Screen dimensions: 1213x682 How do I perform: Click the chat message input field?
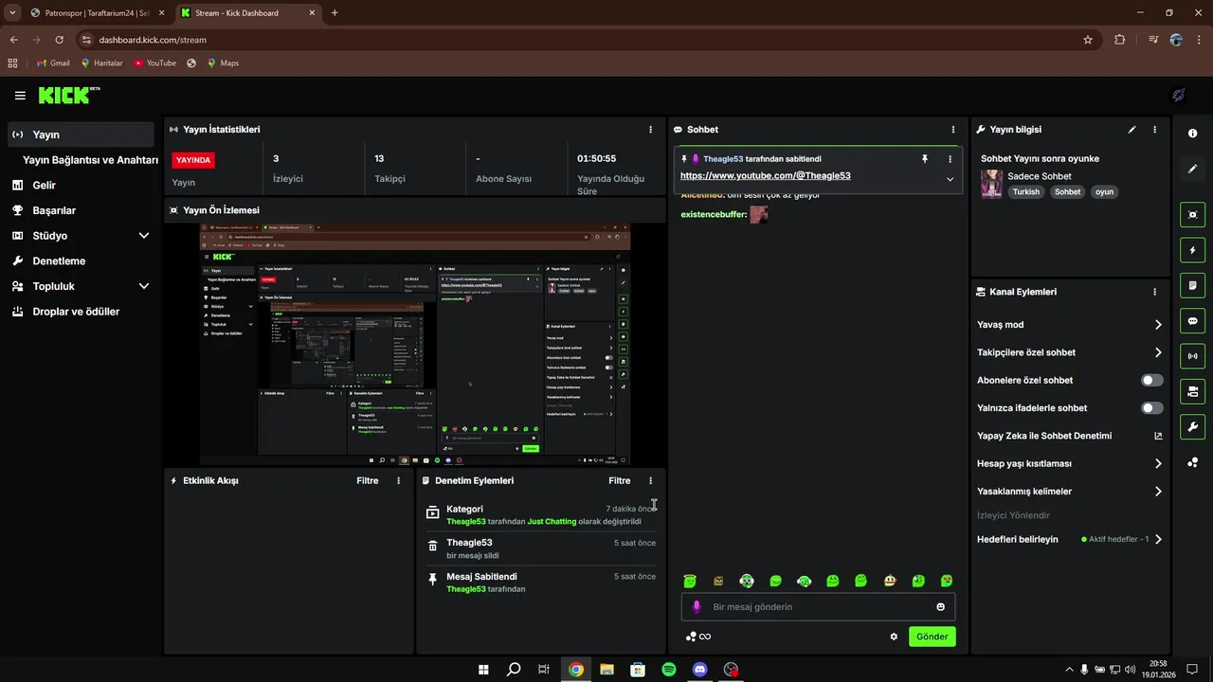click(818, 607)
